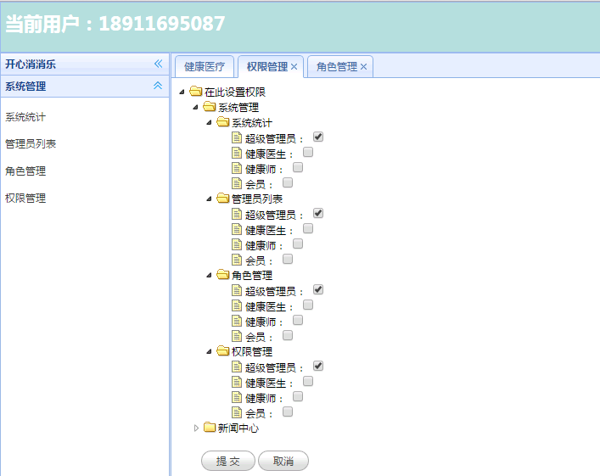
Task: Collapse the 系统管理 accordion section
Action: [158, 86]
